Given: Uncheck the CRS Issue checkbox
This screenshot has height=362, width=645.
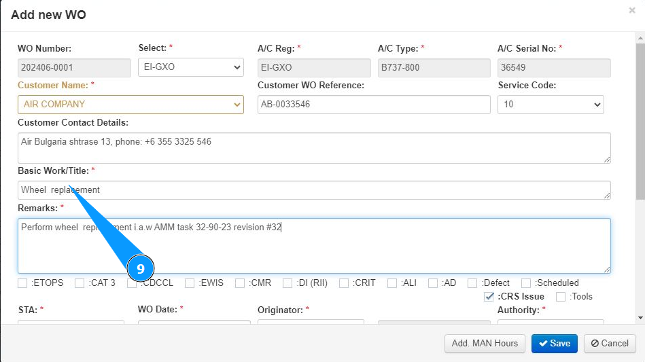Looking at the screenshot, I should (489, 297).
